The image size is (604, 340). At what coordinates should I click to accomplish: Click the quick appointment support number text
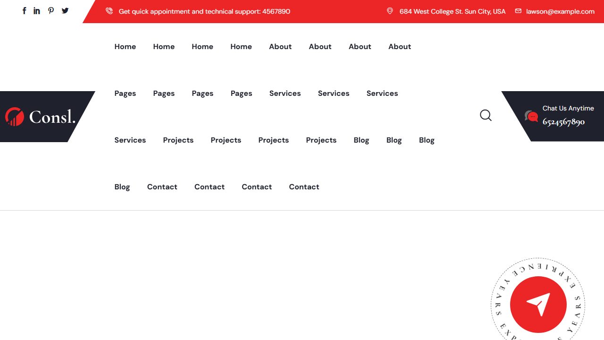(x=204, y=11)
